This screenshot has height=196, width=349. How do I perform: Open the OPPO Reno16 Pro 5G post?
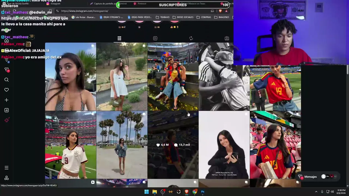224,145
